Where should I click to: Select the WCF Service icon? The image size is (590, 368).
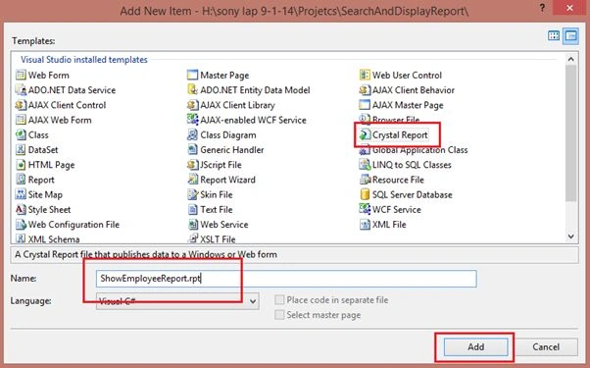365,209
